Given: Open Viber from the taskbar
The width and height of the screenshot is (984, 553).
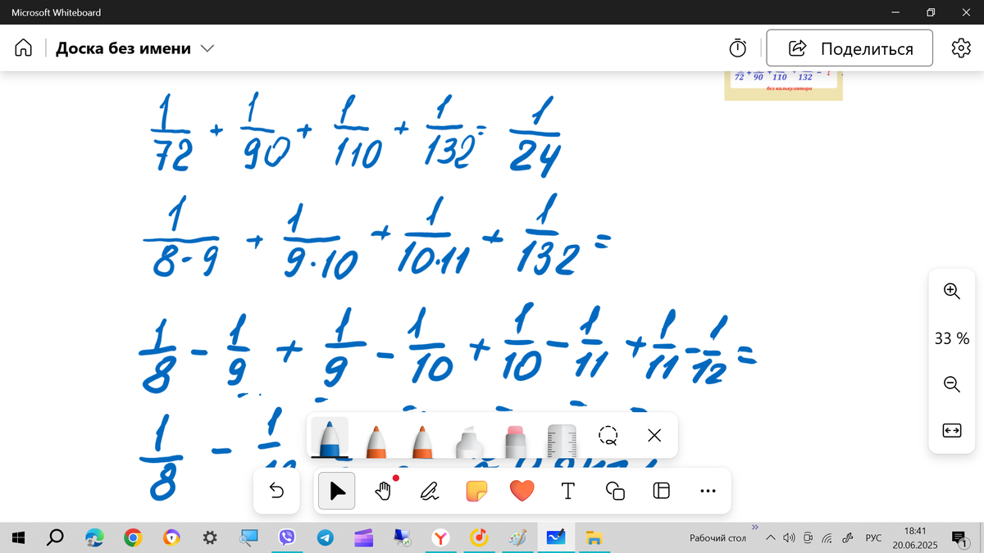Looking at the screenshot, I should click(x=287, y=537).
